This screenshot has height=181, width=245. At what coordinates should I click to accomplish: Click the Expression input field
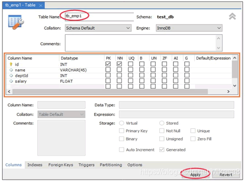click(x=176, y=114)
